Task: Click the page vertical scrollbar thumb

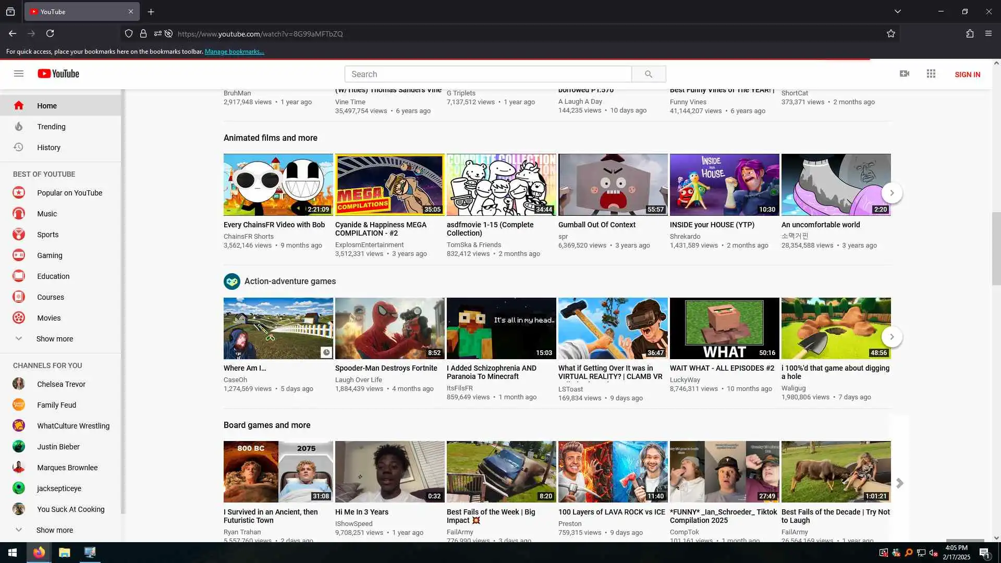Action: (x=996, y=249)
